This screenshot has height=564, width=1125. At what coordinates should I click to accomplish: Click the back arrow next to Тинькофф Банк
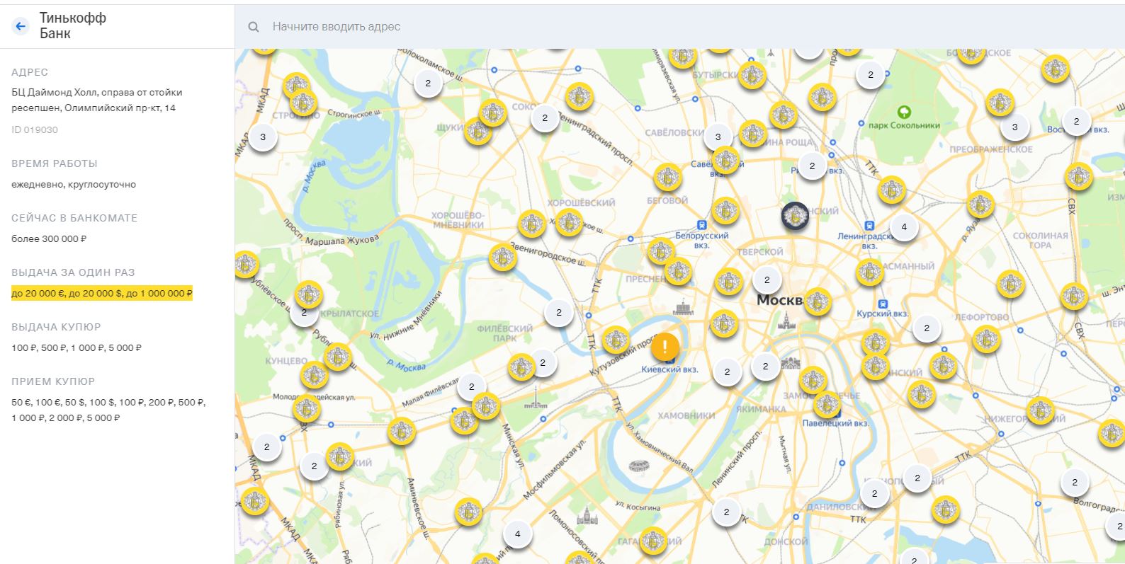(x=21, y=26)
